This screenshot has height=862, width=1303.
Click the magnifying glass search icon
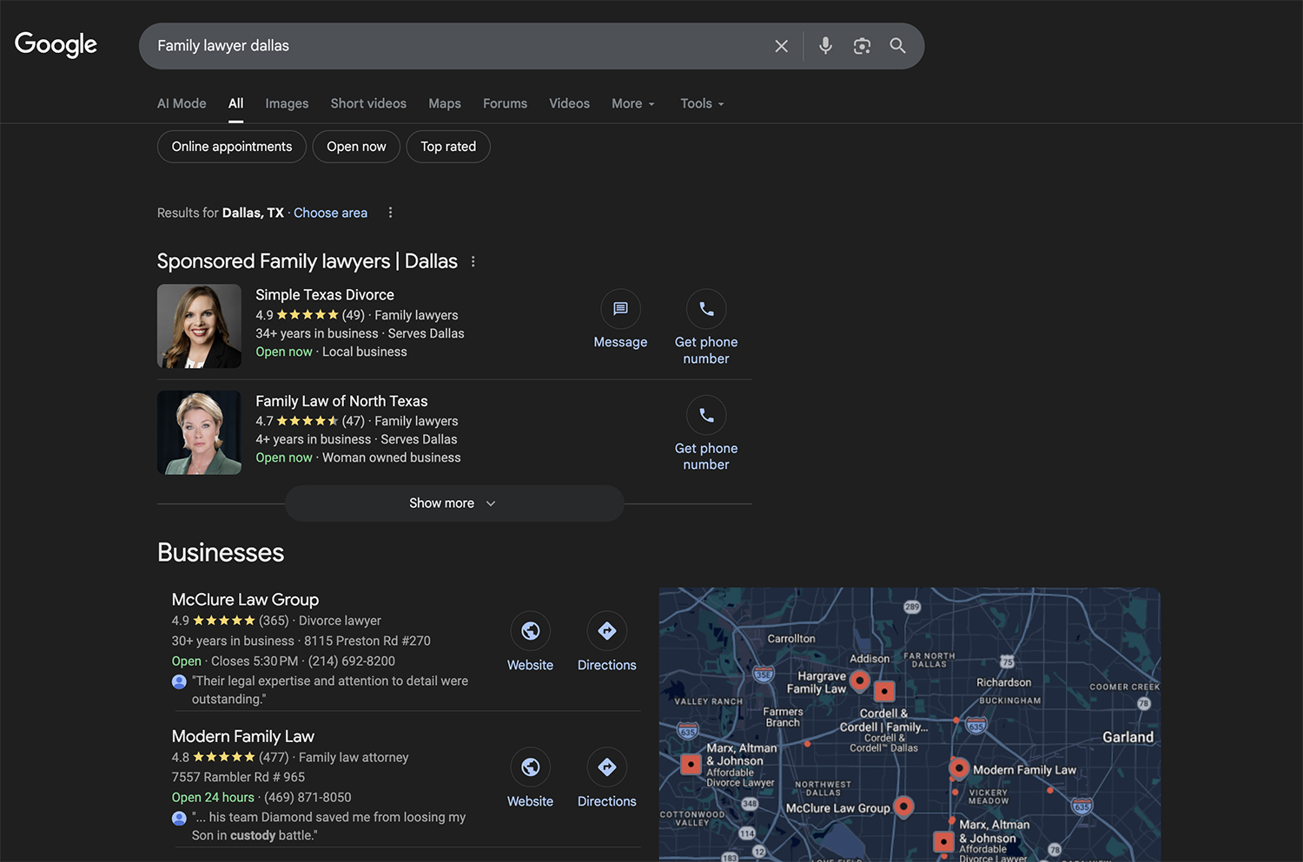897,46
